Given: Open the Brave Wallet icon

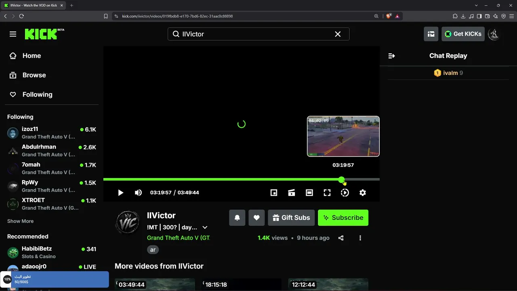Looking at the screenshot, I should pyautogui.click(x=488, y=16).
